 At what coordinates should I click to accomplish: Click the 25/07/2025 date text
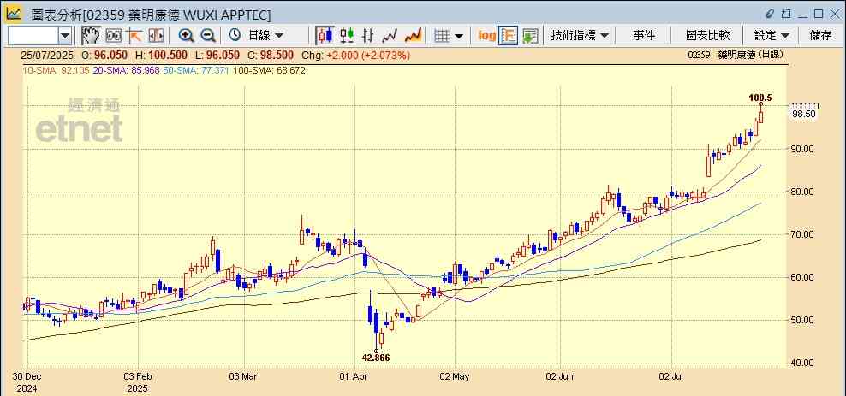pos(46,55)
